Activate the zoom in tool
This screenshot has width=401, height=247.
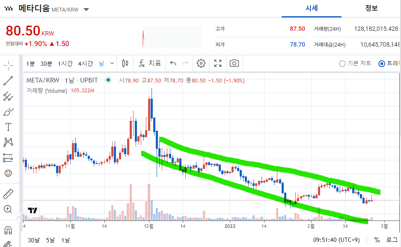click(x=8, y=209)
